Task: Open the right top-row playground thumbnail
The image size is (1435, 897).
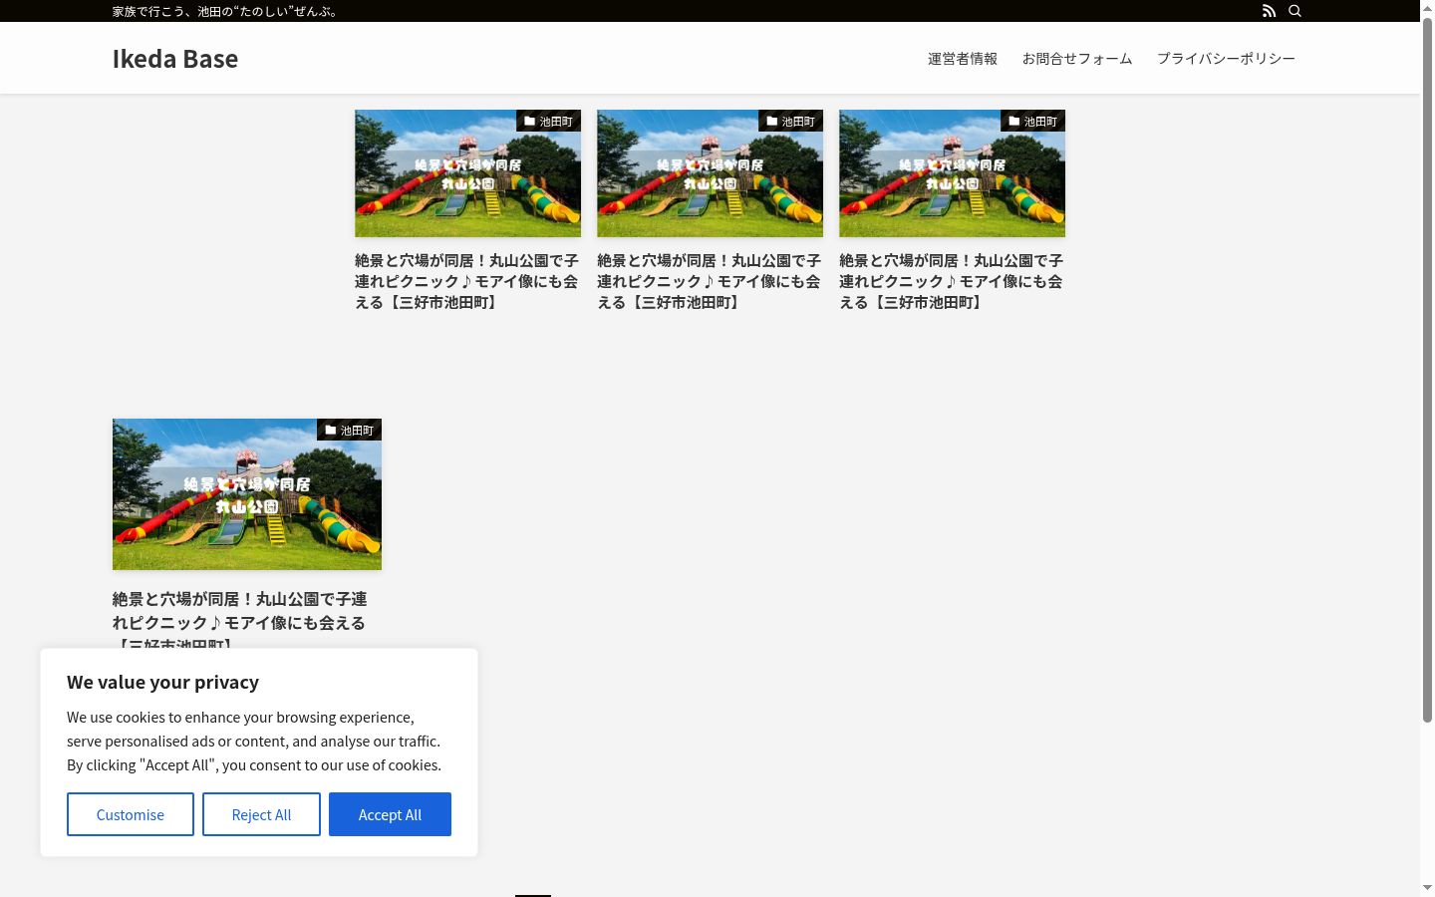Action: tap(952, 173)
